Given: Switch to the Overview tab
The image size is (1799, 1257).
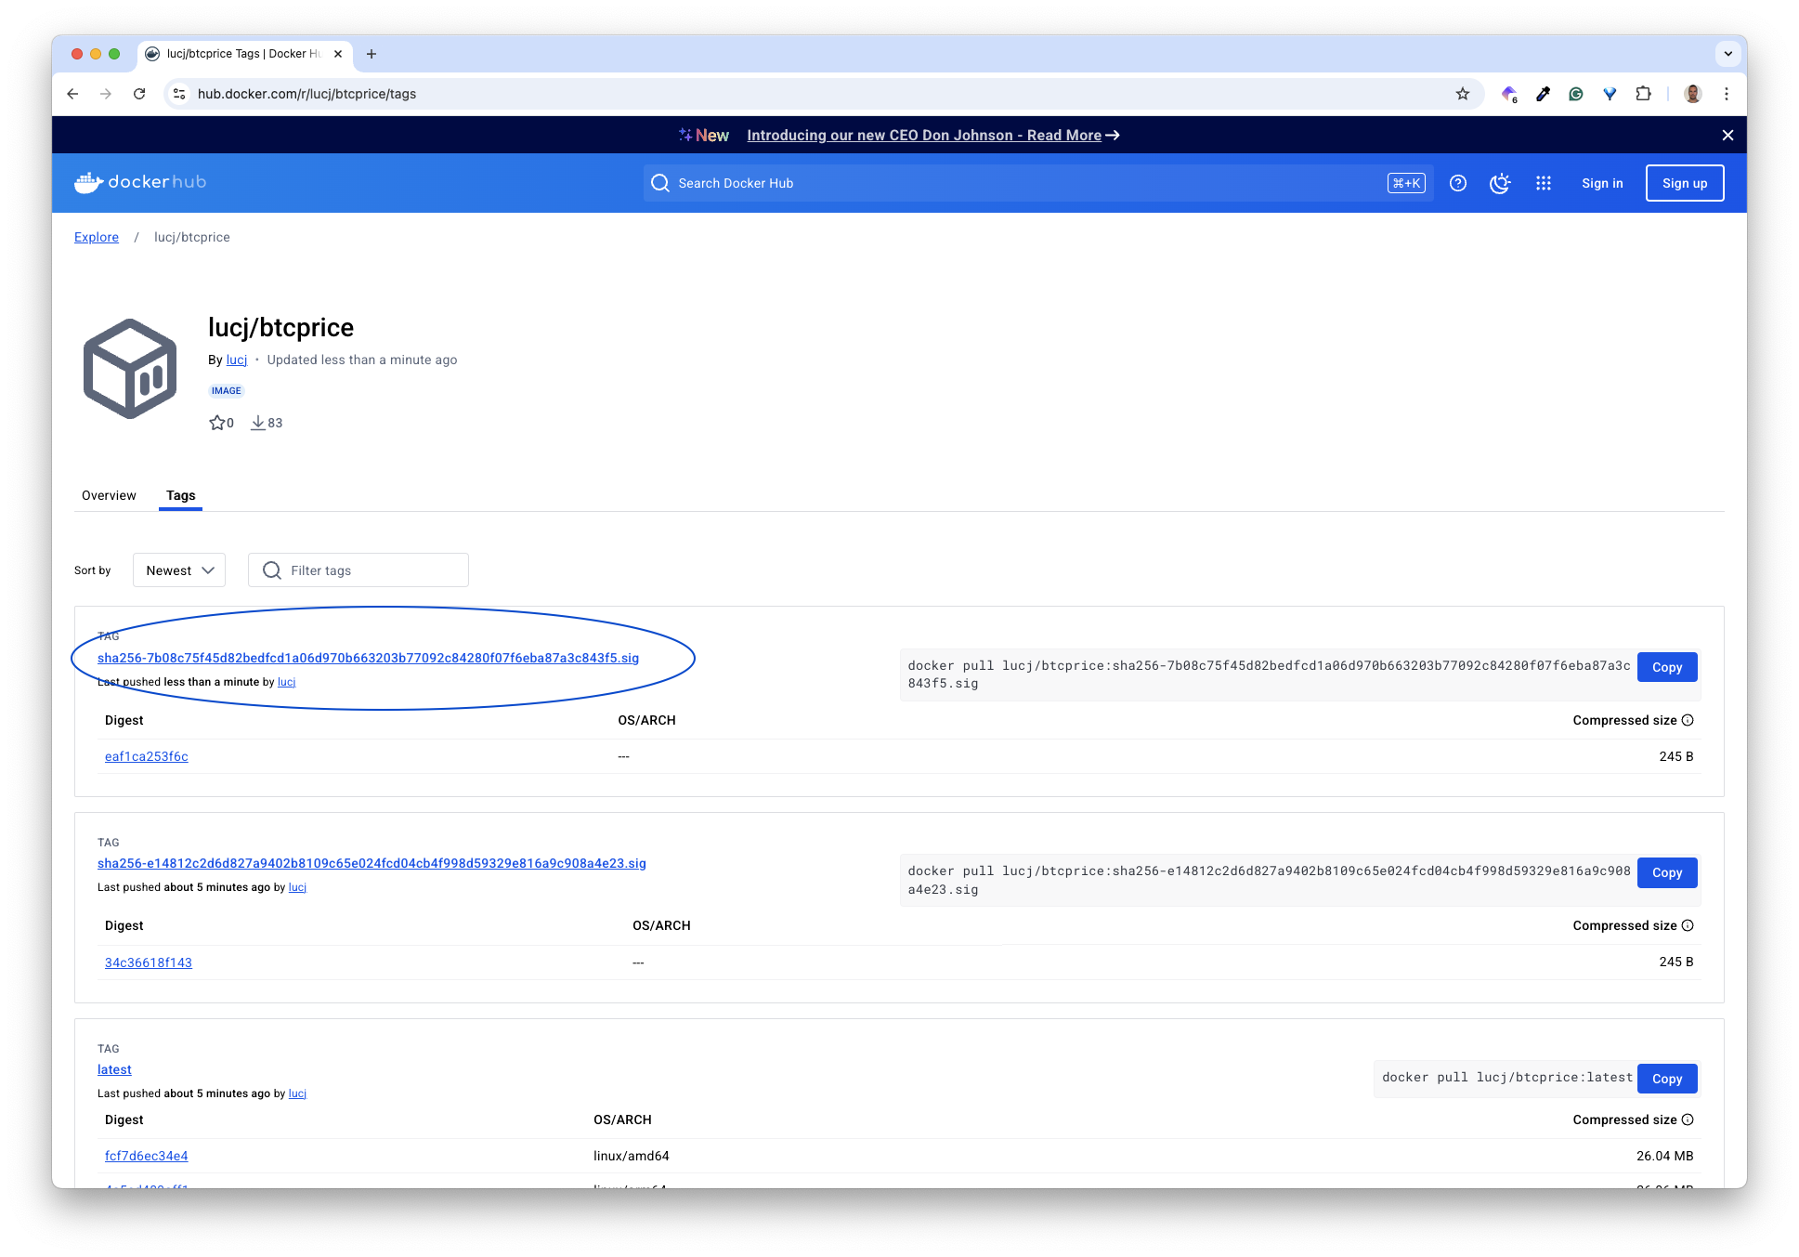Looking at the screenshot, I should coord(109,495).
